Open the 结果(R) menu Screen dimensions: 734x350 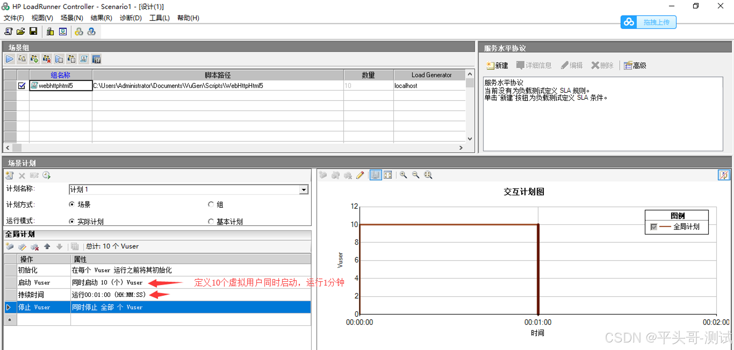point(101,18)
